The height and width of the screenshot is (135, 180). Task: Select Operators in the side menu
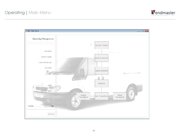click(48, 51)
